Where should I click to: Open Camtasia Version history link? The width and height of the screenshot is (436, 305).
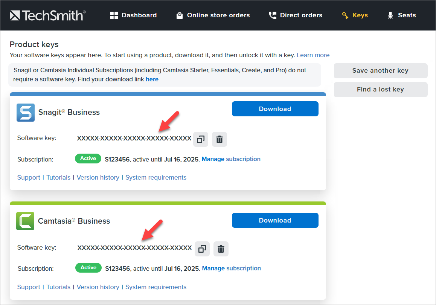[x=98, y=287]
